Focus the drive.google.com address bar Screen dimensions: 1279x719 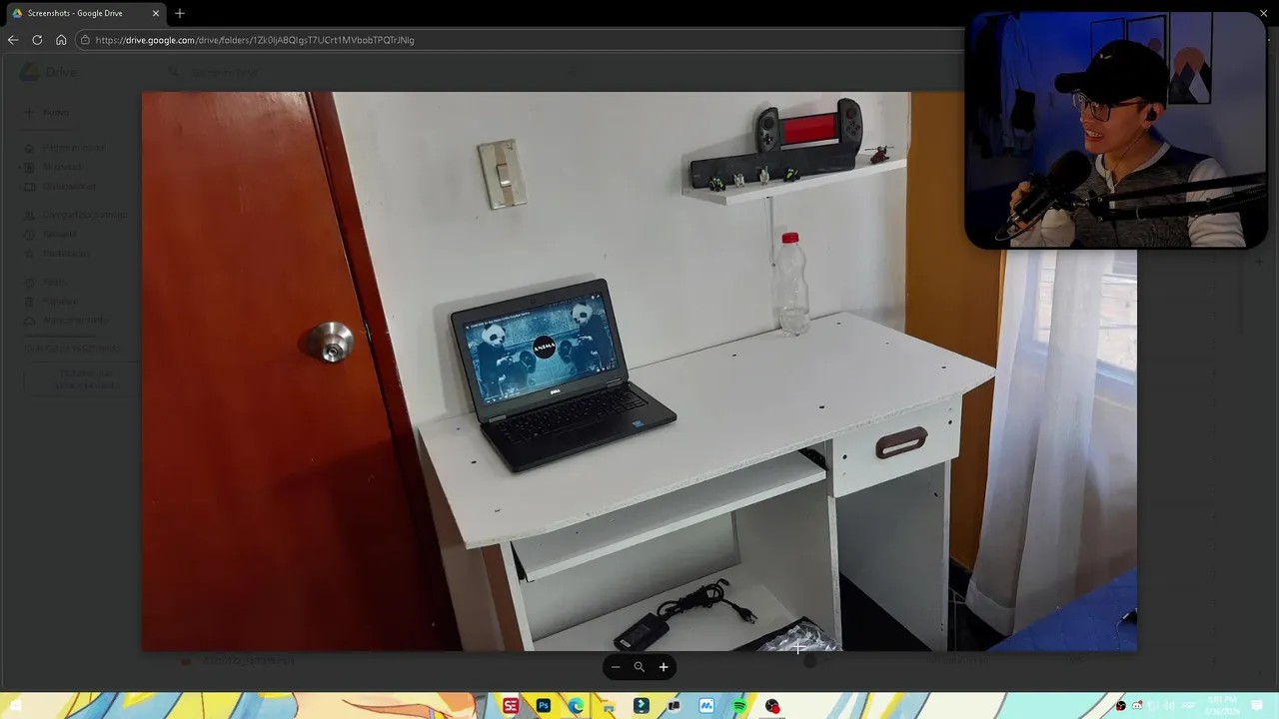point(520,40)
